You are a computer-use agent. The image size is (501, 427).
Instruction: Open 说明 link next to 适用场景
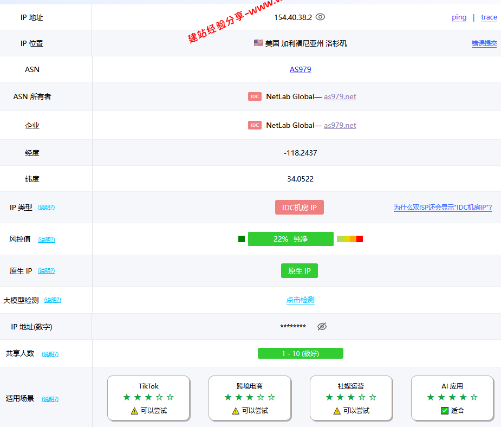pos(50,399)
